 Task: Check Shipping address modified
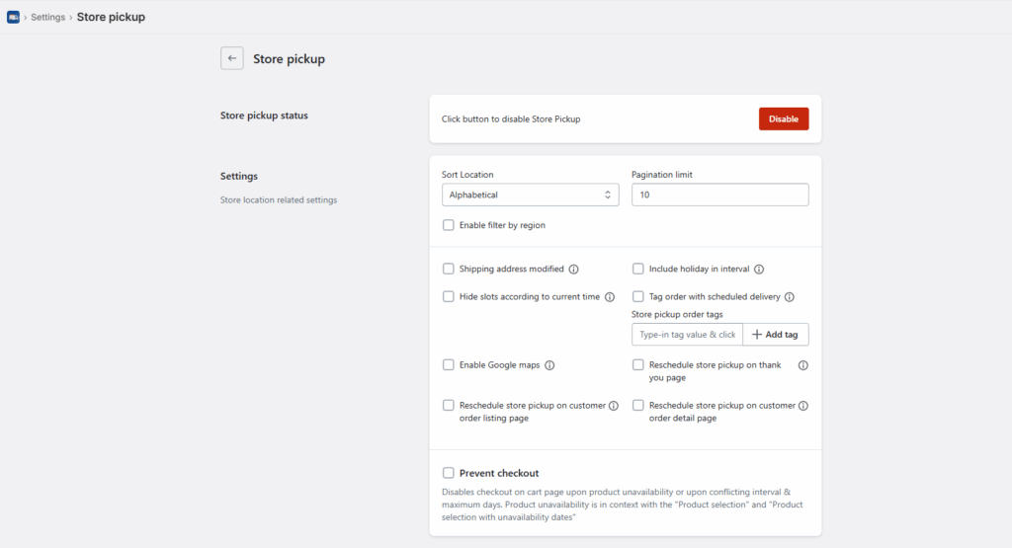point(448,269)
